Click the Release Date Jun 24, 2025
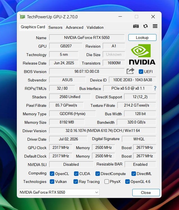Screen dimensions: 179x210 [64, 63]
